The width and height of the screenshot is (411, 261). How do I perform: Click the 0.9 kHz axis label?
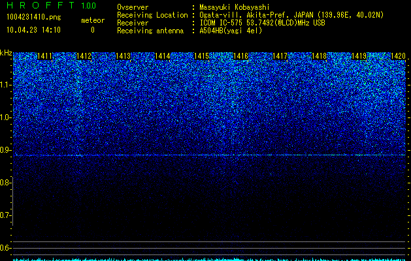click(6, 150)
